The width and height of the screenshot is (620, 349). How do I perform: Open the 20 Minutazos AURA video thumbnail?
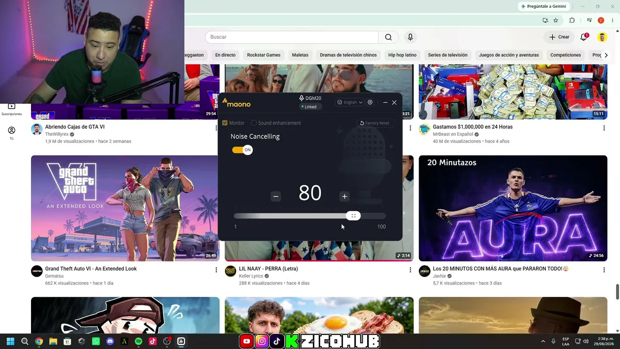513,208
